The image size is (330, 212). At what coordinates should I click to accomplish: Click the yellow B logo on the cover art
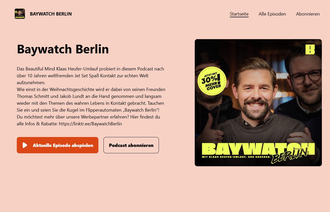tap(310, 49)
